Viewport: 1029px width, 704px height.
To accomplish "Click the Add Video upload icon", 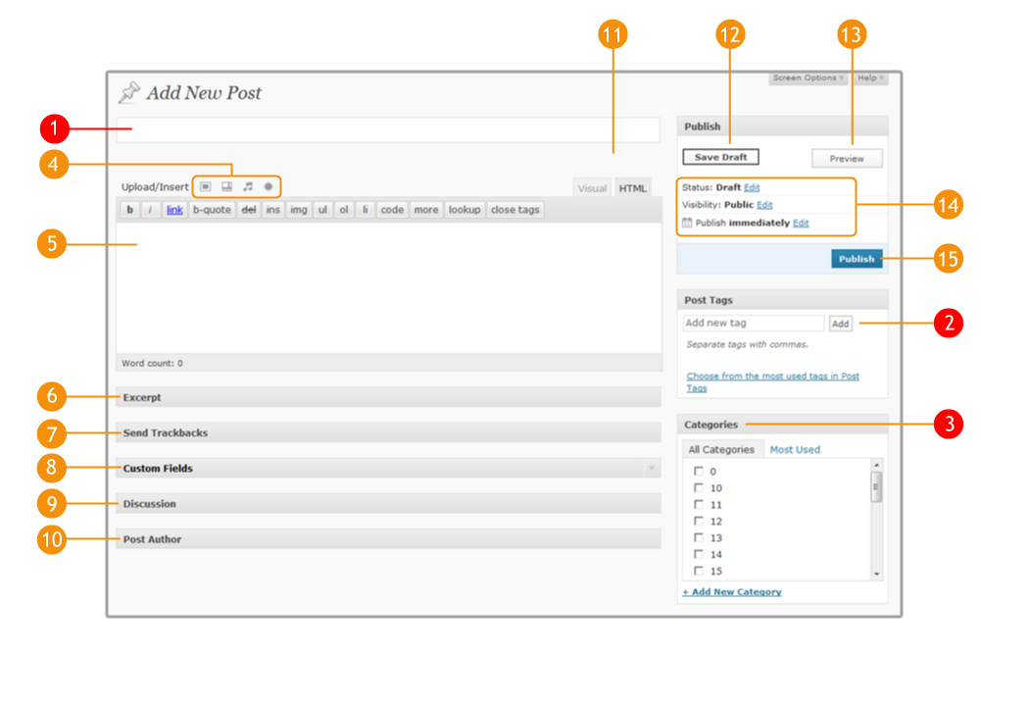I will pyautogui.click(x=226, y=186).
